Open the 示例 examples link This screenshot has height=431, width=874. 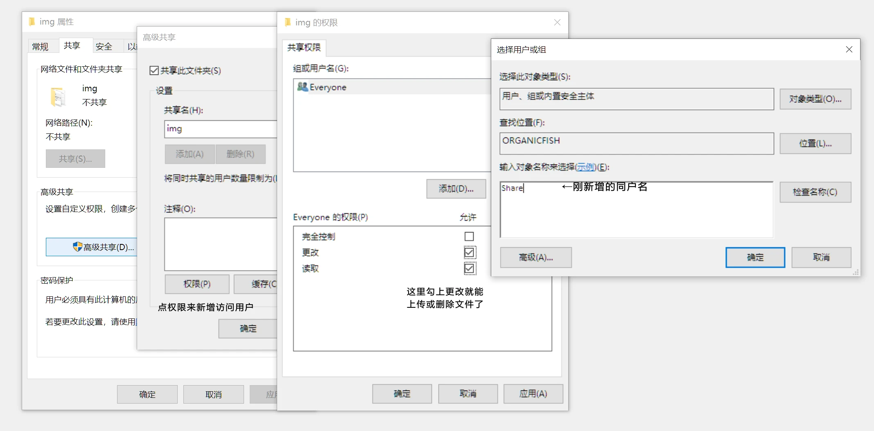[x=585, y=167]
